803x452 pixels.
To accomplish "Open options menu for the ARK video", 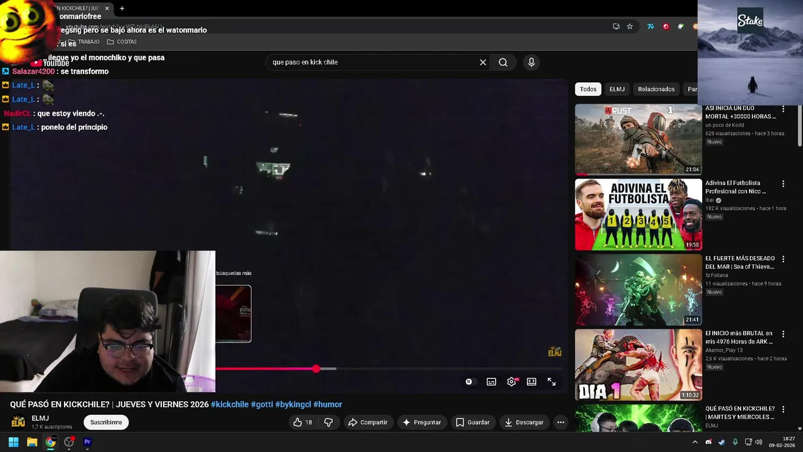I will coord(783,334).
